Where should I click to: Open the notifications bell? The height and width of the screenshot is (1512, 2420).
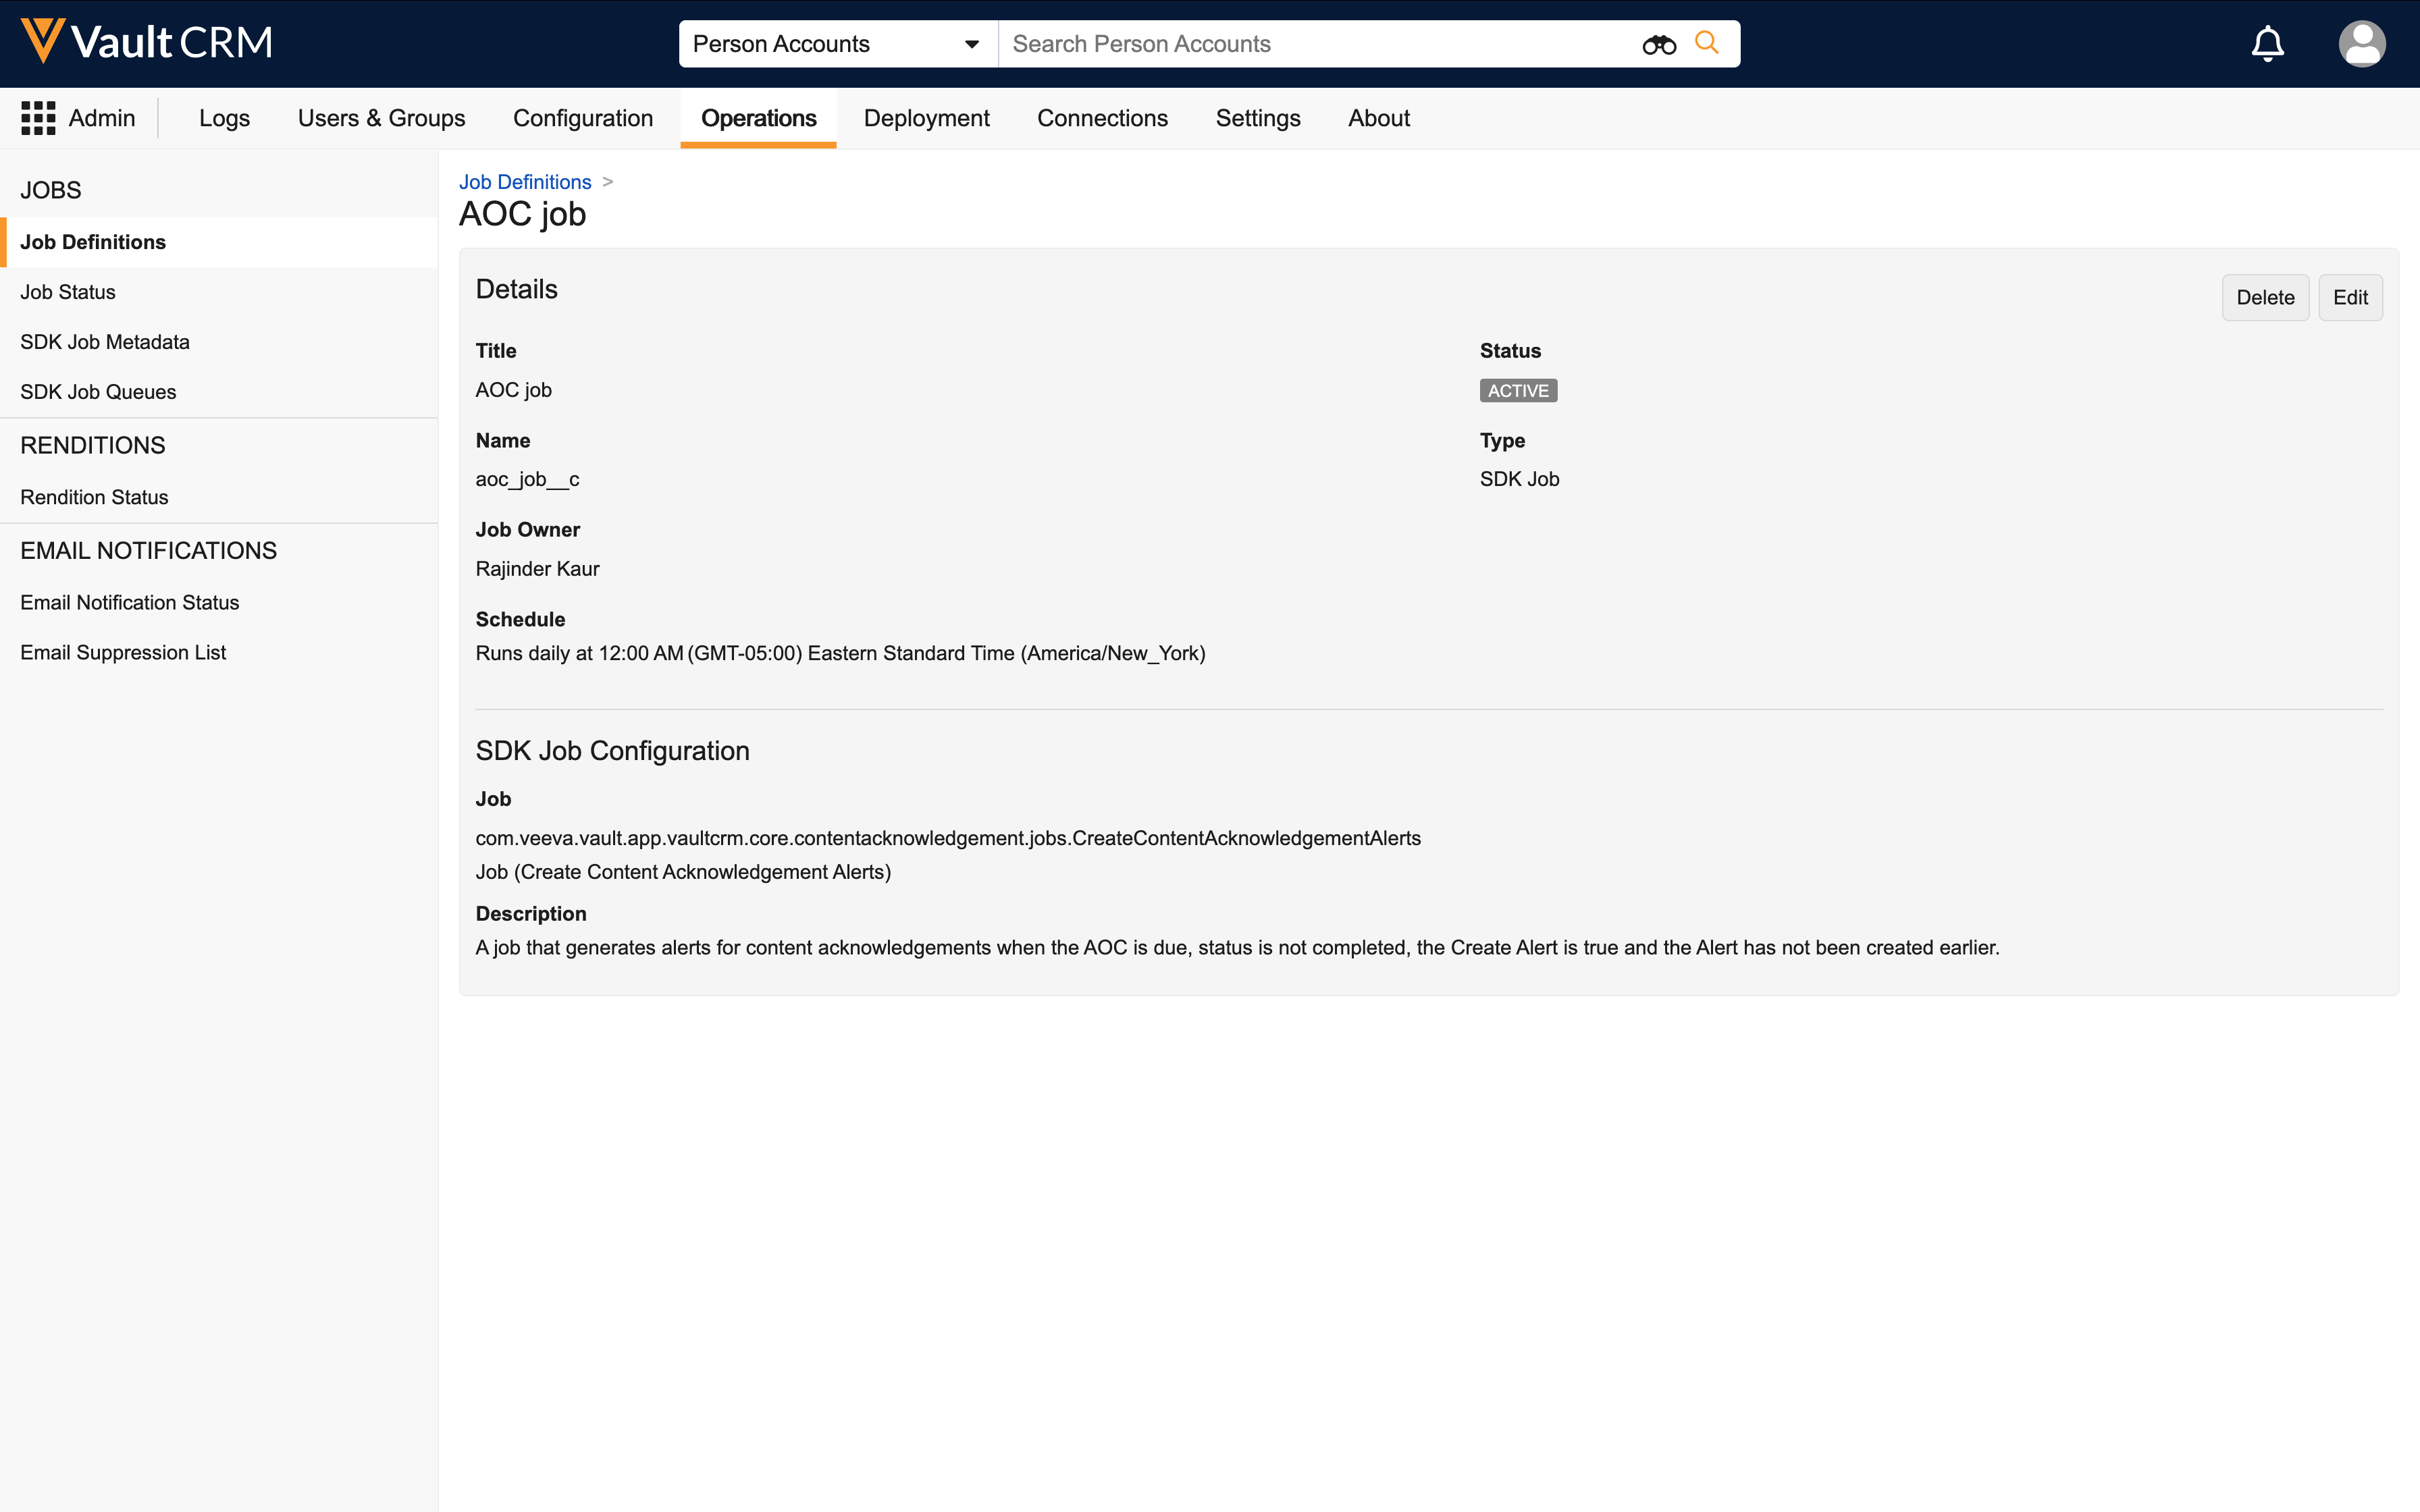click(x=2267, y=44)
